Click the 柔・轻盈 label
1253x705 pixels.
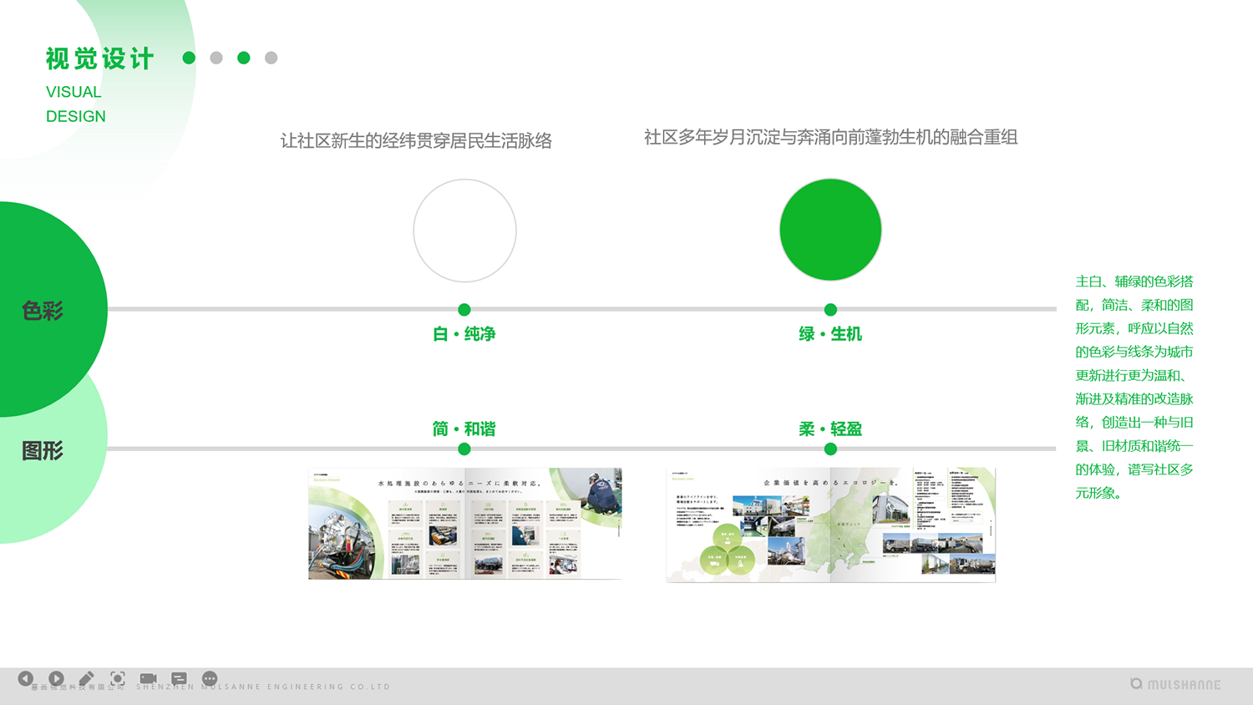click(830, 429)
